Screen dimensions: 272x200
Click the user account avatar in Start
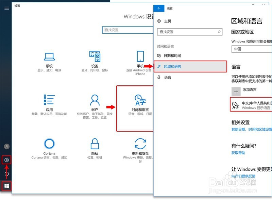7,147
